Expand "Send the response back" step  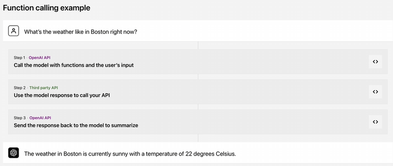point(76,125)
